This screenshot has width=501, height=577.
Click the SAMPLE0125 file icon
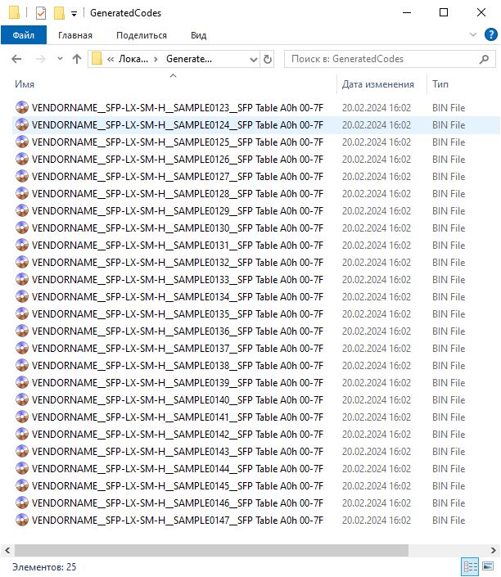coord(22,142)
